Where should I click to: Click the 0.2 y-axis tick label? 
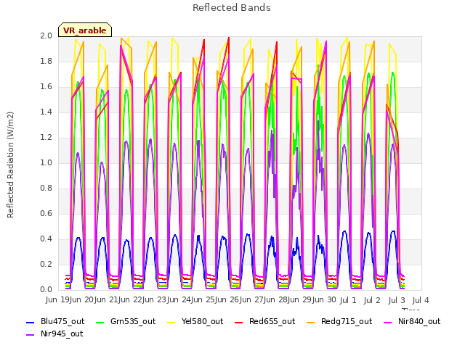click(46, 264)
